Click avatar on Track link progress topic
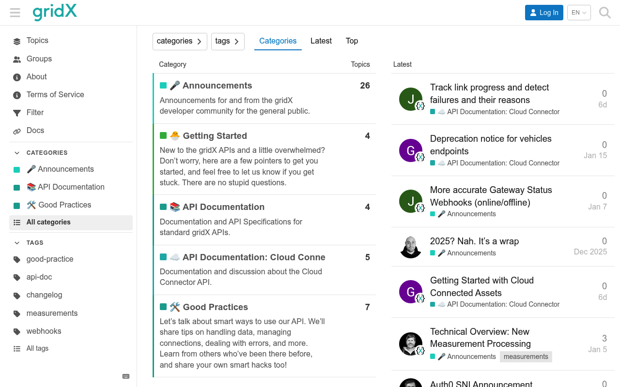Viewport: 620px width, 387px height. 411,99
